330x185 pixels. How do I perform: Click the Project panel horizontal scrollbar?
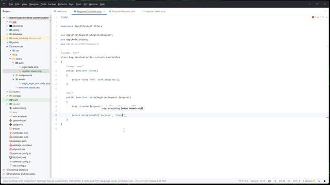point(10,177)
